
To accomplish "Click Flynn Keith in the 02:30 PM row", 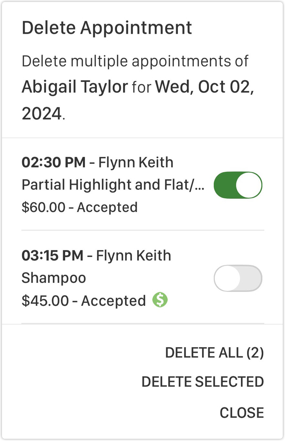I will point(136,162).
